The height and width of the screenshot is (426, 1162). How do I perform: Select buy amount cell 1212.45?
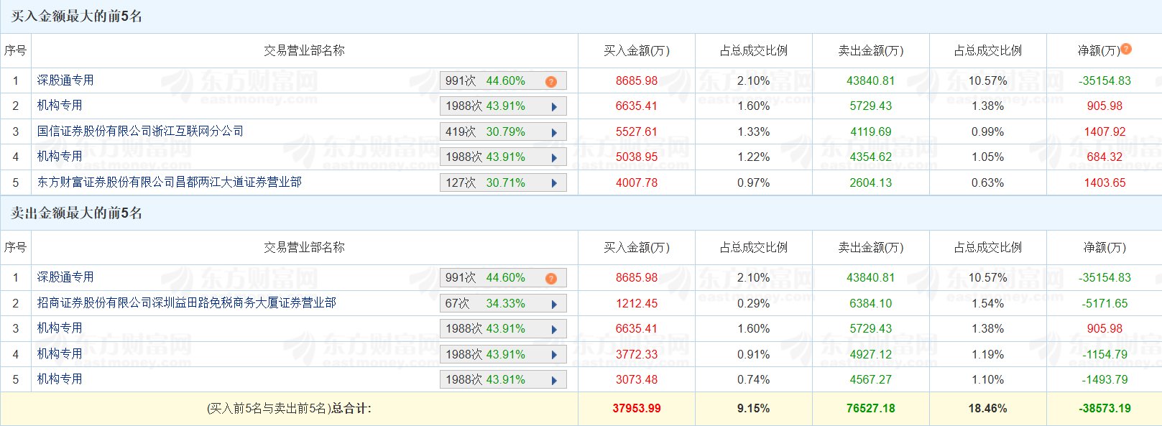pyautogui.click(x=637, y=303)
